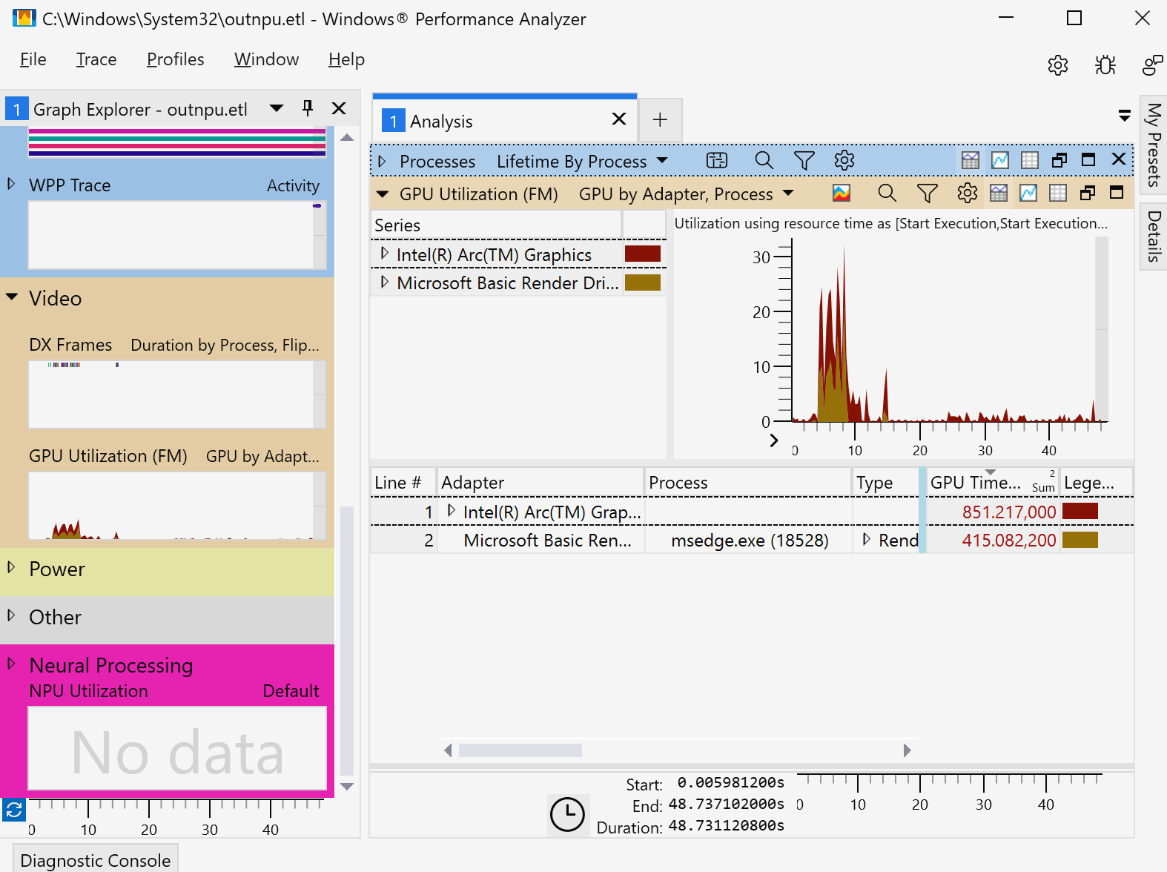Screen dimensions: 1167x872
Task: Open search in GPU Utilization toolbar
Action: (887, 194)
